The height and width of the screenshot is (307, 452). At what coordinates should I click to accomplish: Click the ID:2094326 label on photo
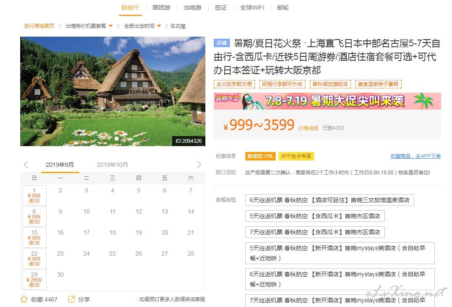coord(189,141)
